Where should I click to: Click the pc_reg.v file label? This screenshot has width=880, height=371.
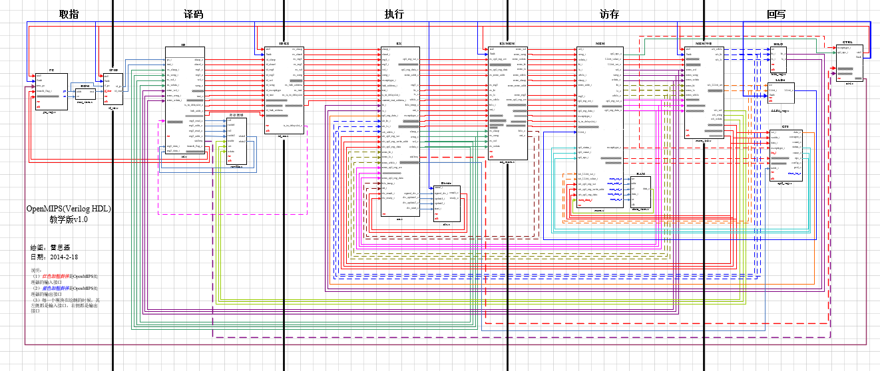click(x=51, y=114)
